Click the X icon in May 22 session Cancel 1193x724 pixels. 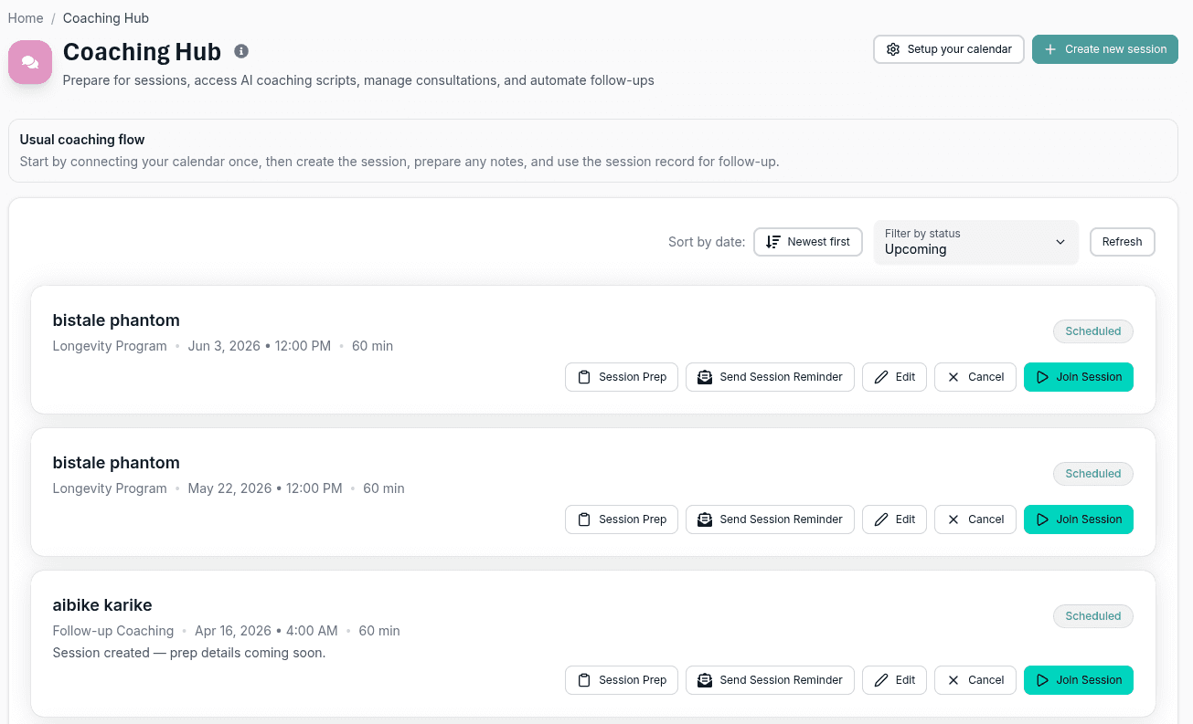coord(953,519)
